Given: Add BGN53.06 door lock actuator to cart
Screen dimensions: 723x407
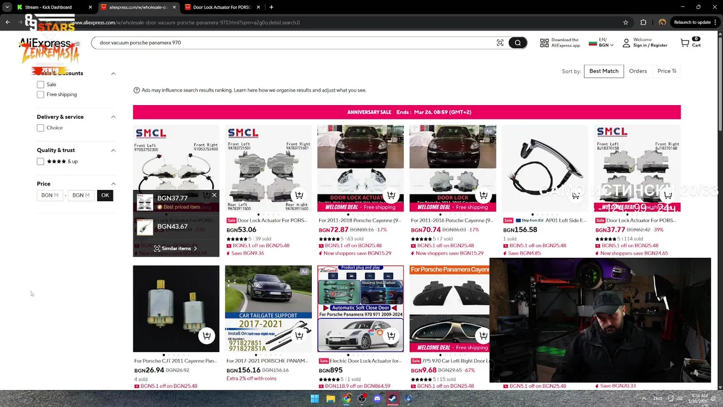Looking at the screenshot, I should point(299,195).
